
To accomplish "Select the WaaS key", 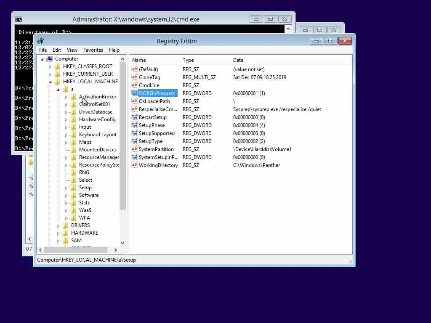I will point(85,210).
